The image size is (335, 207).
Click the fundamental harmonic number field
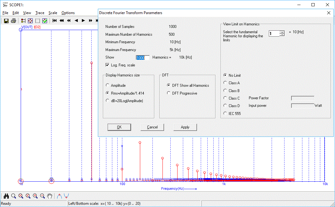pos(274,34)
